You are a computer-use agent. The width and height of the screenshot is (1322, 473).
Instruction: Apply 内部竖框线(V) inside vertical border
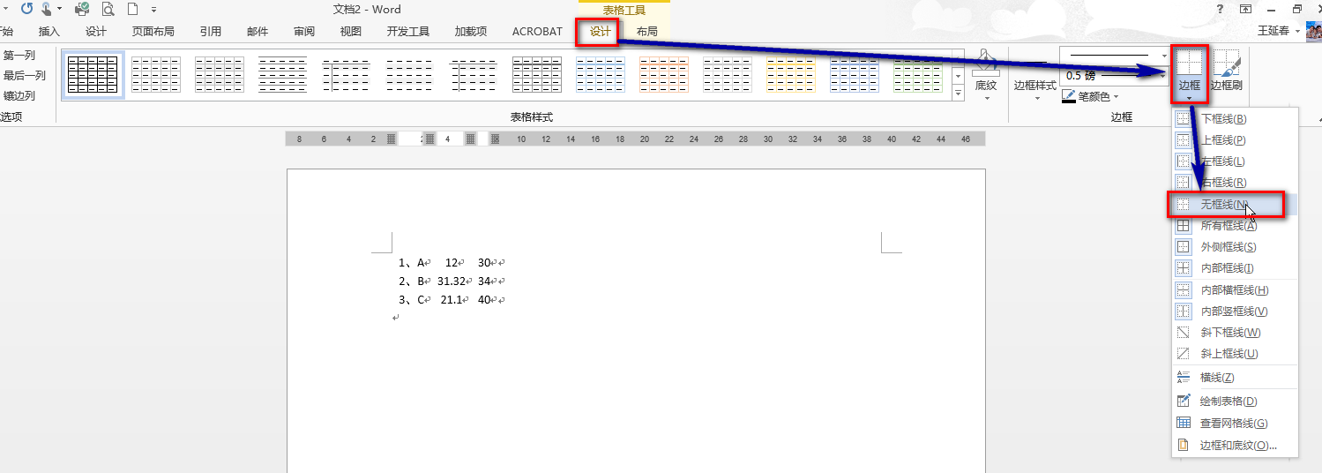pyautogui.click(x=1235, y=311)
